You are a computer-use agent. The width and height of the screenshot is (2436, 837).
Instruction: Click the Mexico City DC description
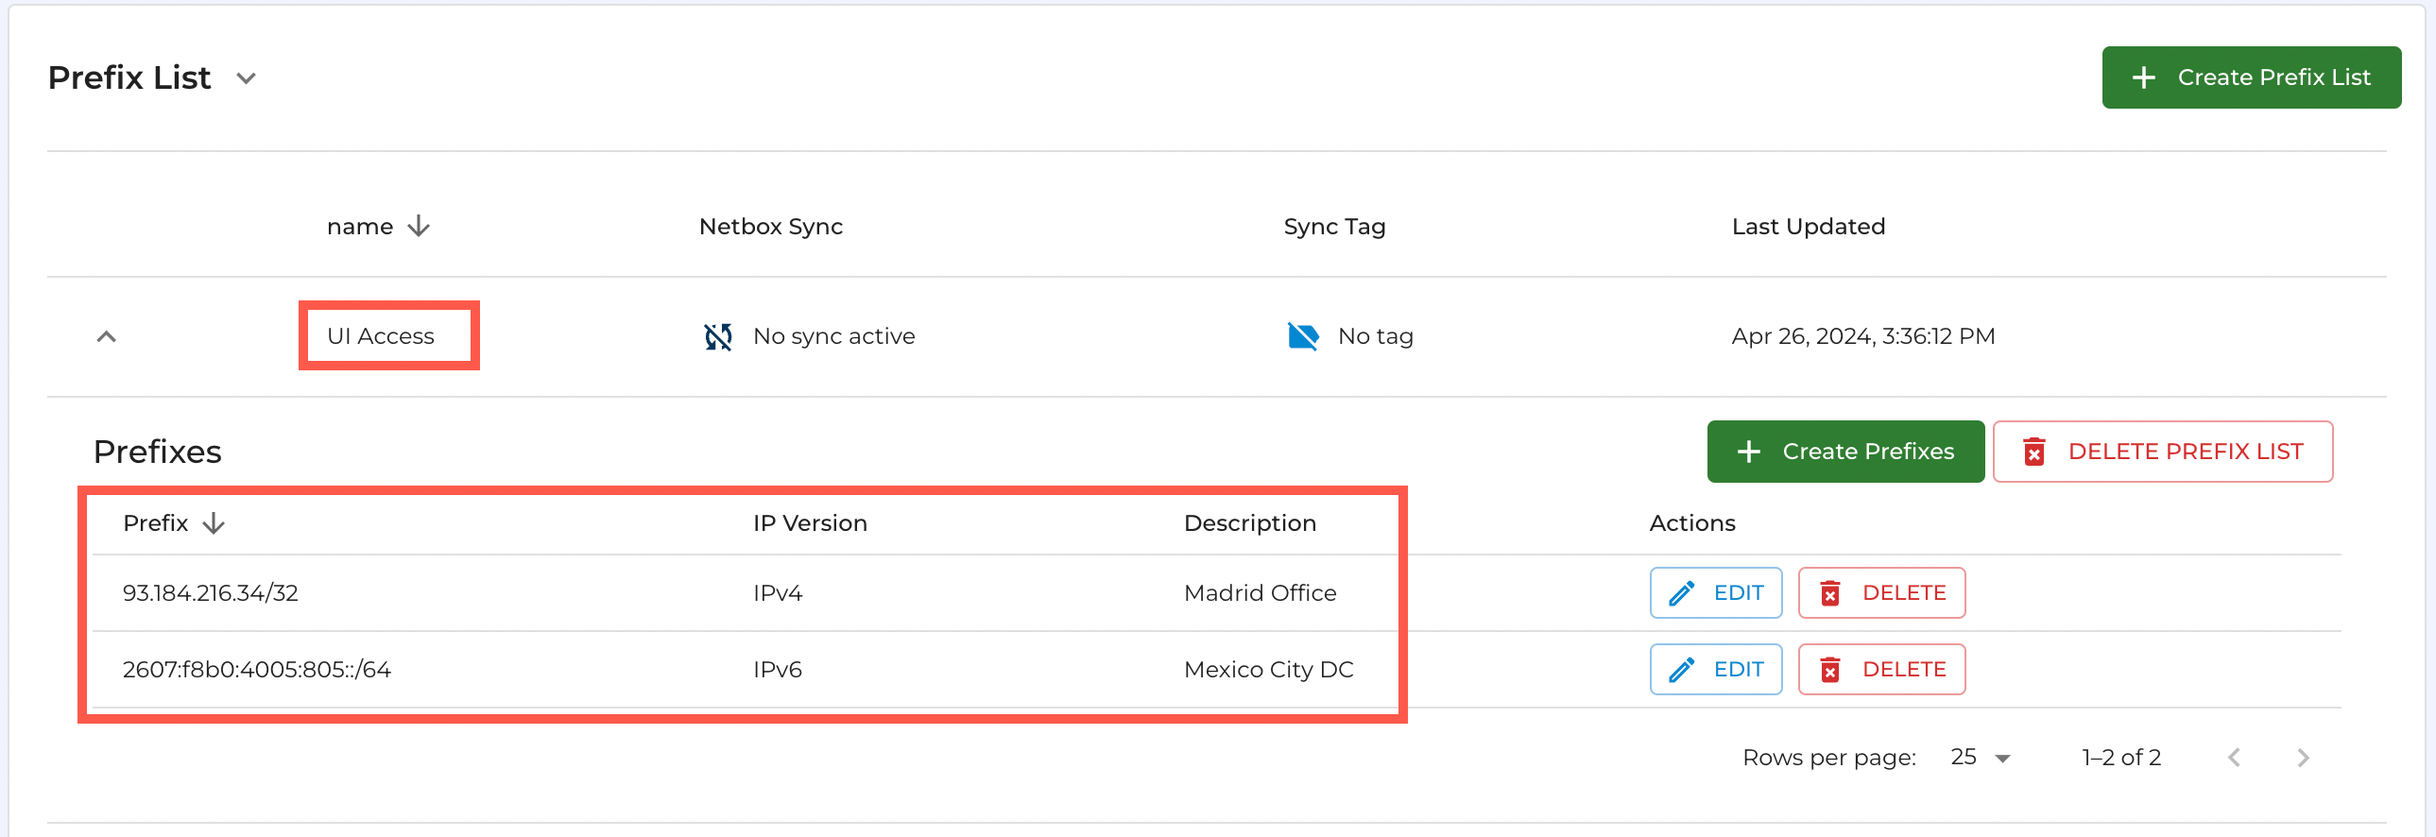click(x=1268, y=671)
